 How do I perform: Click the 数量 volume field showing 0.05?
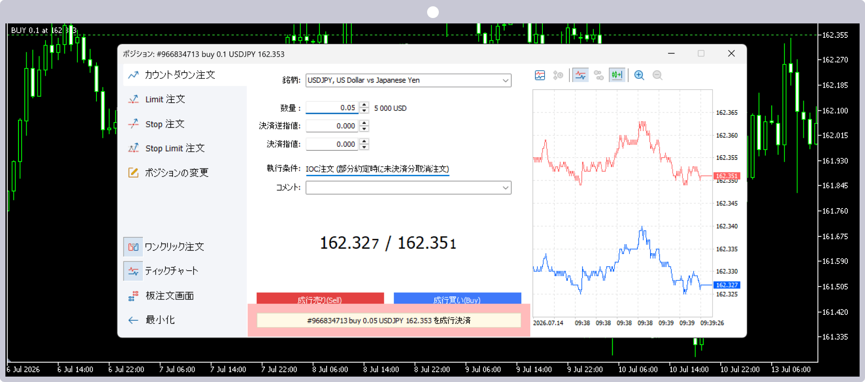[332, 108]
